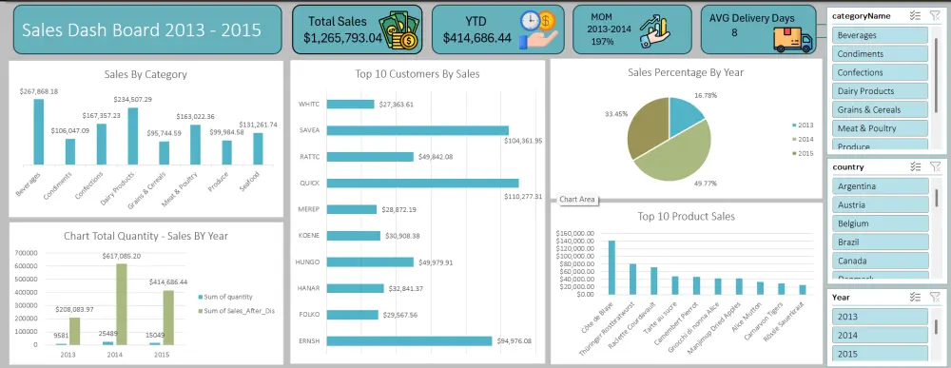Toggle multi-select in Year slicer
The height and width of the screenshot is (368, 951).
pos(915,297)
